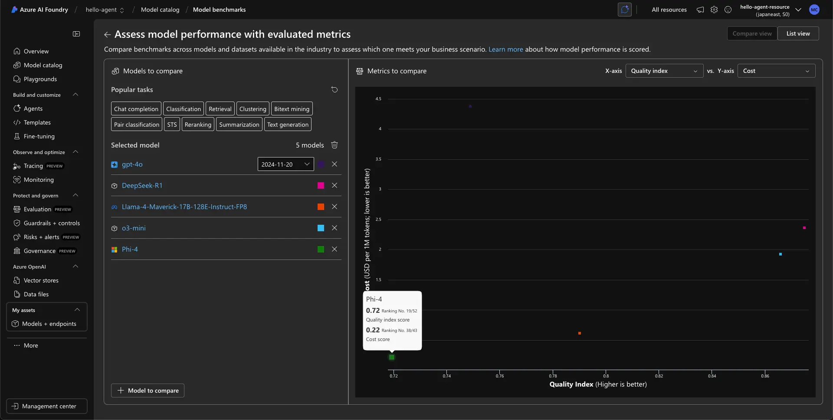Collapse the Observe and optimize section
Viewport: 833px width, 420px height.
coord(75,152)
